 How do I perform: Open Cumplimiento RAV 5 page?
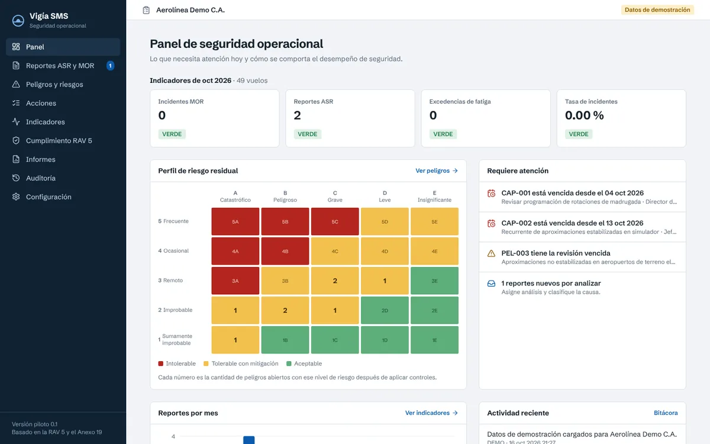[x=63, y=141]
